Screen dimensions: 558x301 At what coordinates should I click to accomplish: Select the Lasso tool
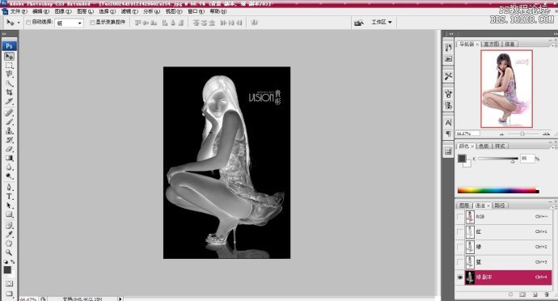coord(9,74)
